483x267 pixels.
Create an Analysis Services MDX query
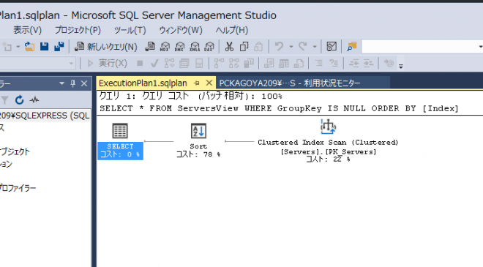tap(165, 47)
